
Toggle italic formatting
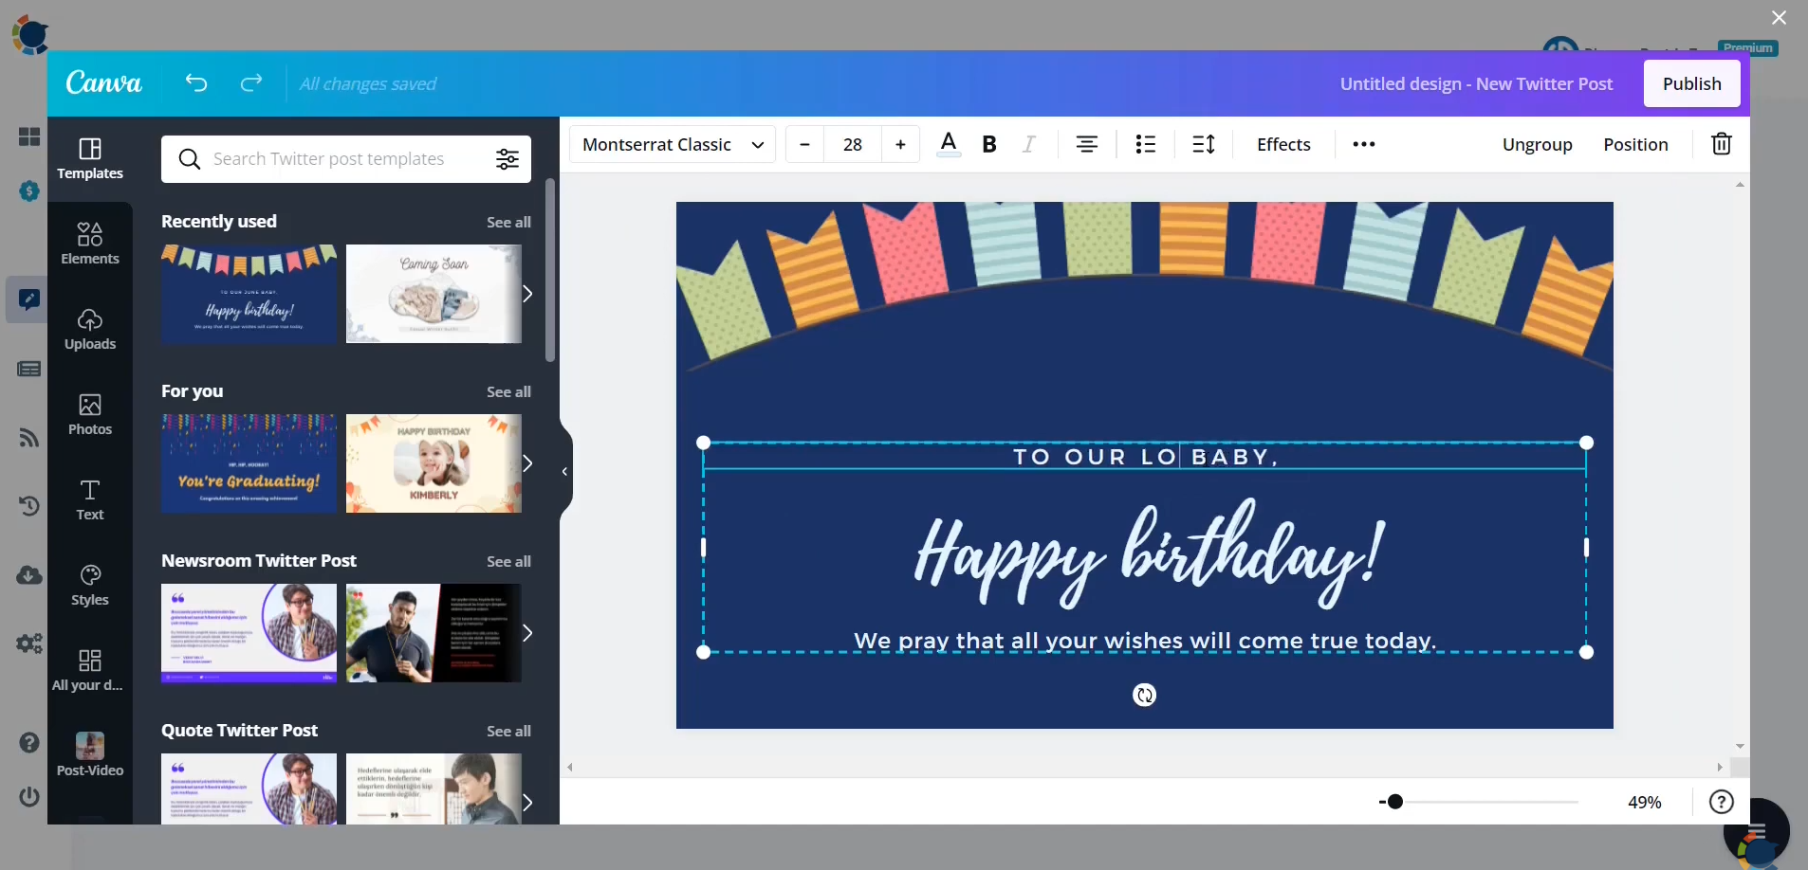pos(1029,144)
